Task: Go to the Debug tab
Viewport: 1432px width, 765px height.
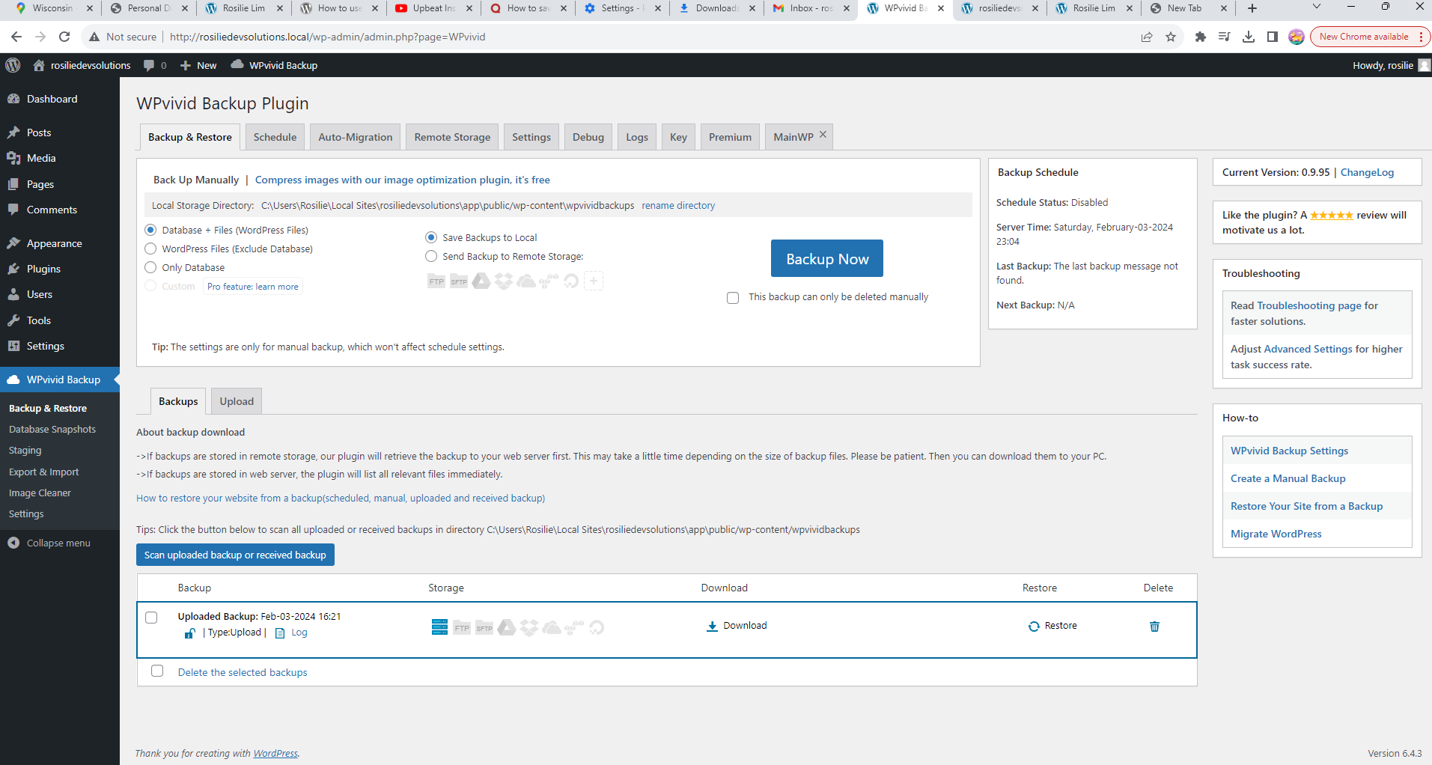Action: 588,137
